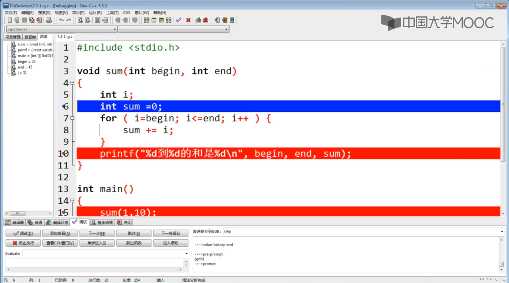Collapse the for loop fold at line 7
This screenshot has width=509, height=283.
[x=72, y=118]
